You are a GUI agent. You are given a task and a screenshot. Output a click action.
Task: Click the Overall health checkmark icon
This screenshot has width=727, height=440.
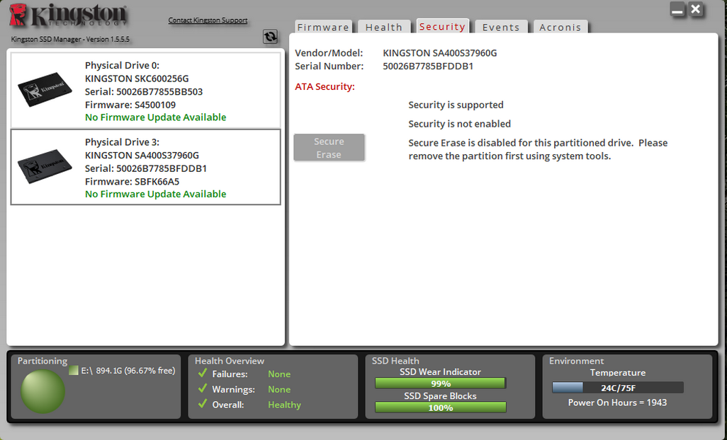[x=203, y=405]
